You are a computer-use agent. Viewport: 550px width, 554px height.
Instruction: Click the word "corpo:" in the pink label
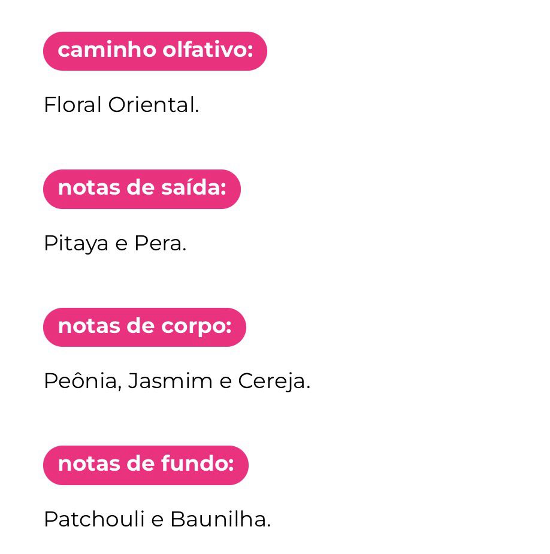pyautogui.click(x=196, y=327)
